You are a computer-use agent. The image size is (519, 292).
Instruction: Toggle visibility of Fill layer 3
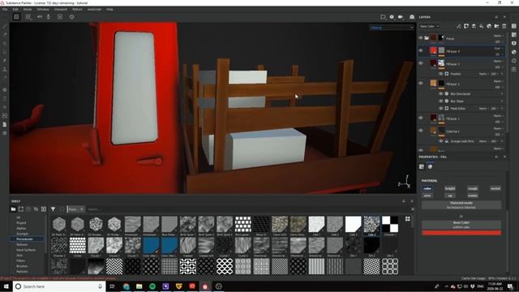pyautogui.click(x=421, y=63)
